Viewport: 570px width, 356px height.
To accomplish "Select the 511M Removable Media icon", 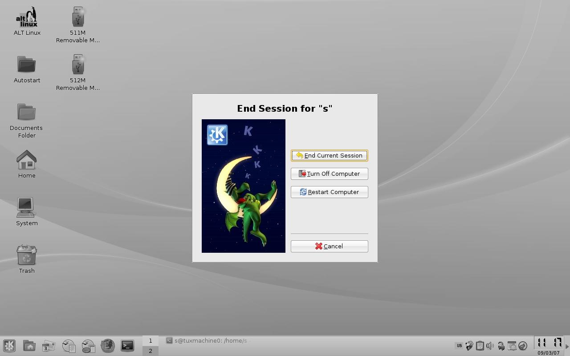I will (x=78, y=25).
